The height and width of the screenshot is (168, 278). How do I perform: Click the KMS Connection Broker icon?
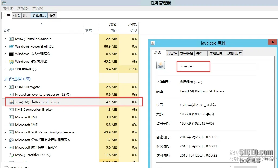pos(11,110)
